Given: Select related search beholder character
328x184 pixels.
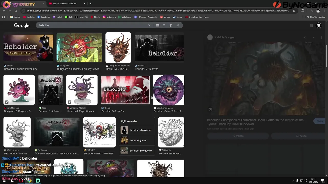Looking at the screenshot, I should [137, 130].
